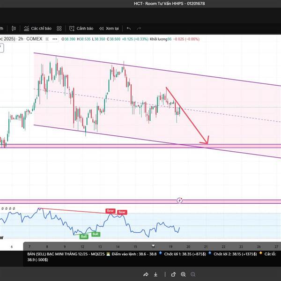The image size is (281, 281).
Task: Click date label 23 on time axis
Action: (x=241, y=247)
